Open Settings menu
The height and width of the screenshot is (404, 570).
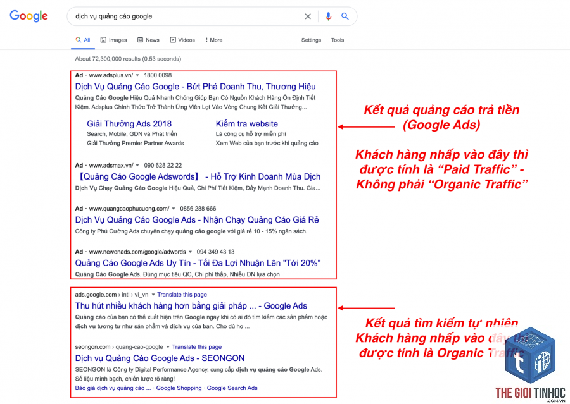click(311, 40)
